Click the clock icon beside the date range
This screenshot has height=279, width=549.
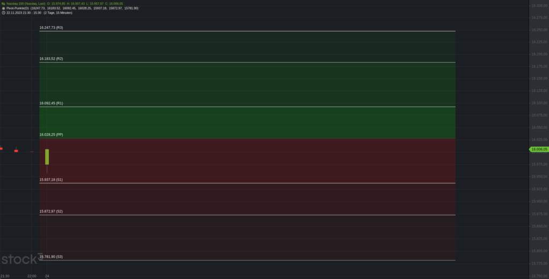point(3,12)
